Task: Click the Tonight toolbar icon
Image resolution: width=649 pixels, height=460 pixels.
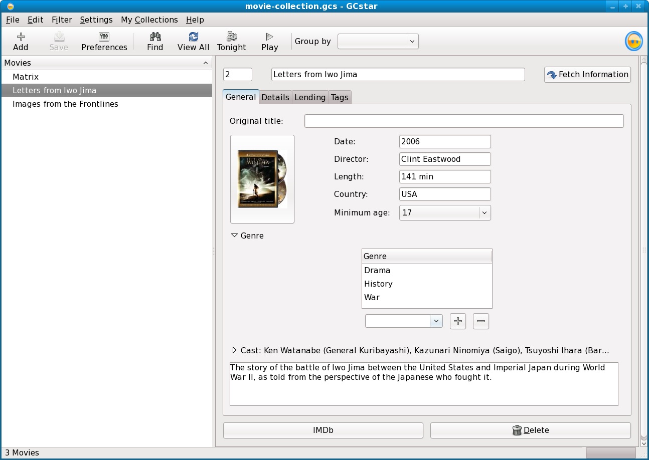Action: (231, 37)
